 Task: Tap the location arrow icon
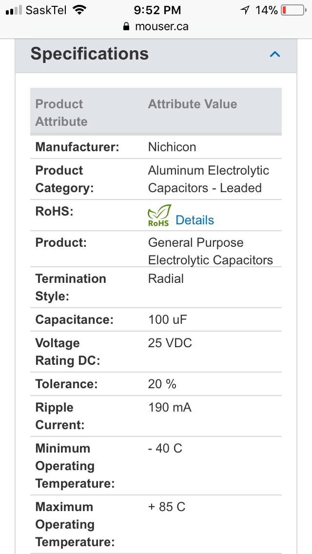[245, 10]
